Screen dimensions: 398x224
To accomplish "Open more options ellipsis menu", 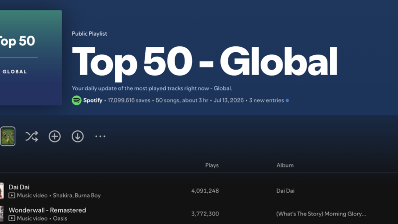I will tap(100, 136).
